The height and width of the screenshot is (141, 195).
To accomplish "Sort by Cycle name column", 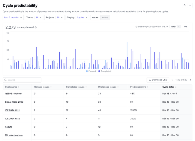I will [12, 87].
